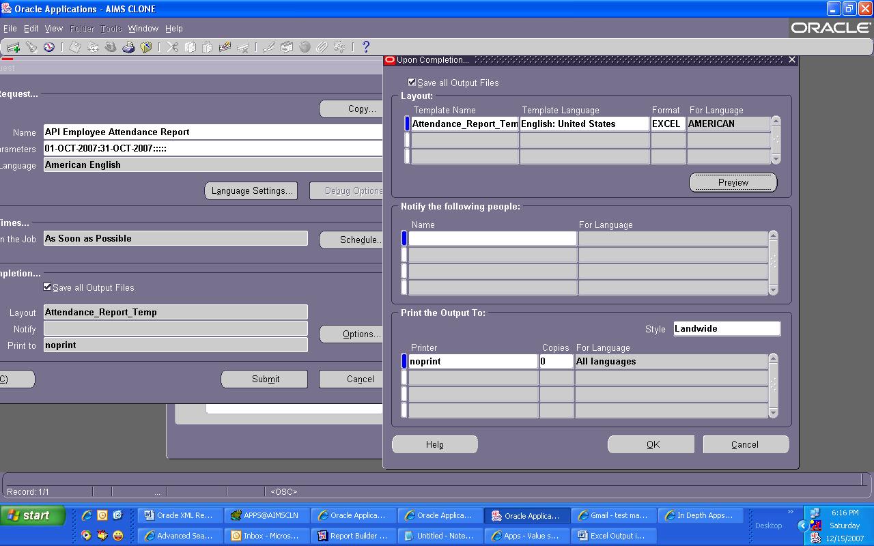Click Print Output list scroll-up arrow
The width and height of the screenshot is (874, 546).
click(x=774, y=358)
